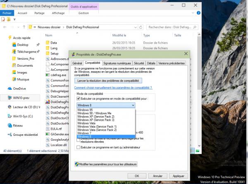Choose Windows Vista (Service Pack 1)
Viewport: 248px width, 184px height.
pyautogui.click(x=106, y=126)
